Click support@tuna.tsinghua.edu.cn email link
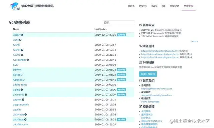Viewport: 214px width, 128px height. [x=156, y=95]
